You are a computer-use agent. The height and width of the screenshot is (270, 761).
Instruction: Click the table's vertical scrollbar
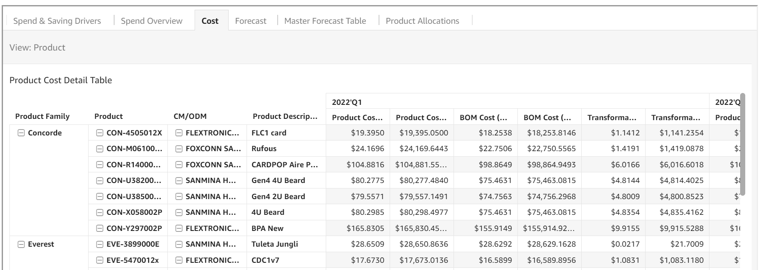tap(743, 144)
